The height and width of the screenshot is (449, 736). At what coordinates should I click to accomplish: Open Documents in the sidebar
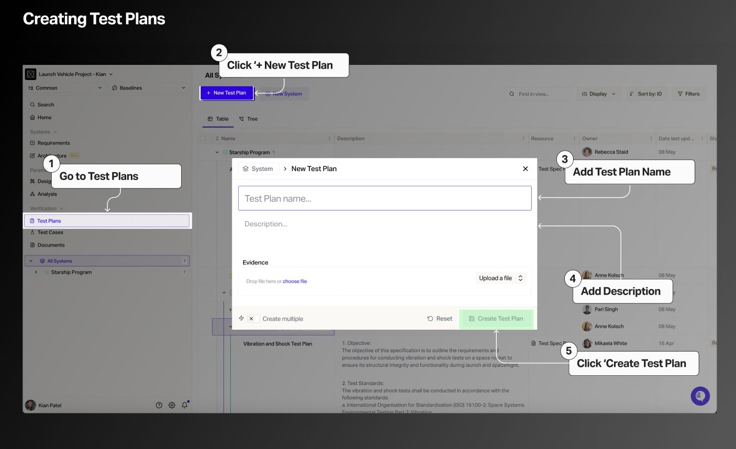coord(51,245)
